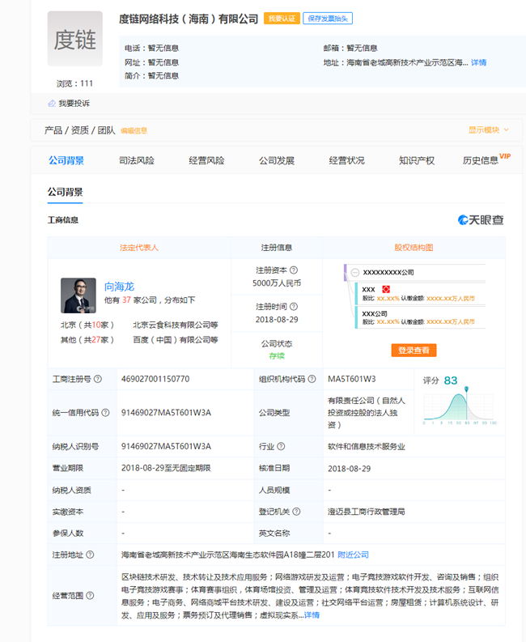Click the help icon beside 行业
This screenshot has width=526, height=642.
(282, 446)
